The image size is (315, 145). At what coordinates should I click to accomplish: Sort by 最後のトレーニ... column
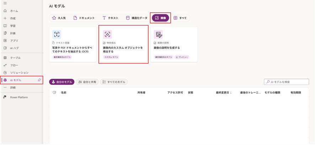[x=251, y=93]
